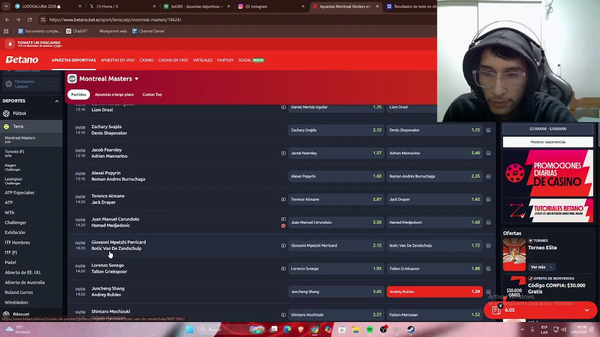Open live stream icon for Fearnley vs Mannarino
Screen dimensions: 600x337
coord(283,153)
